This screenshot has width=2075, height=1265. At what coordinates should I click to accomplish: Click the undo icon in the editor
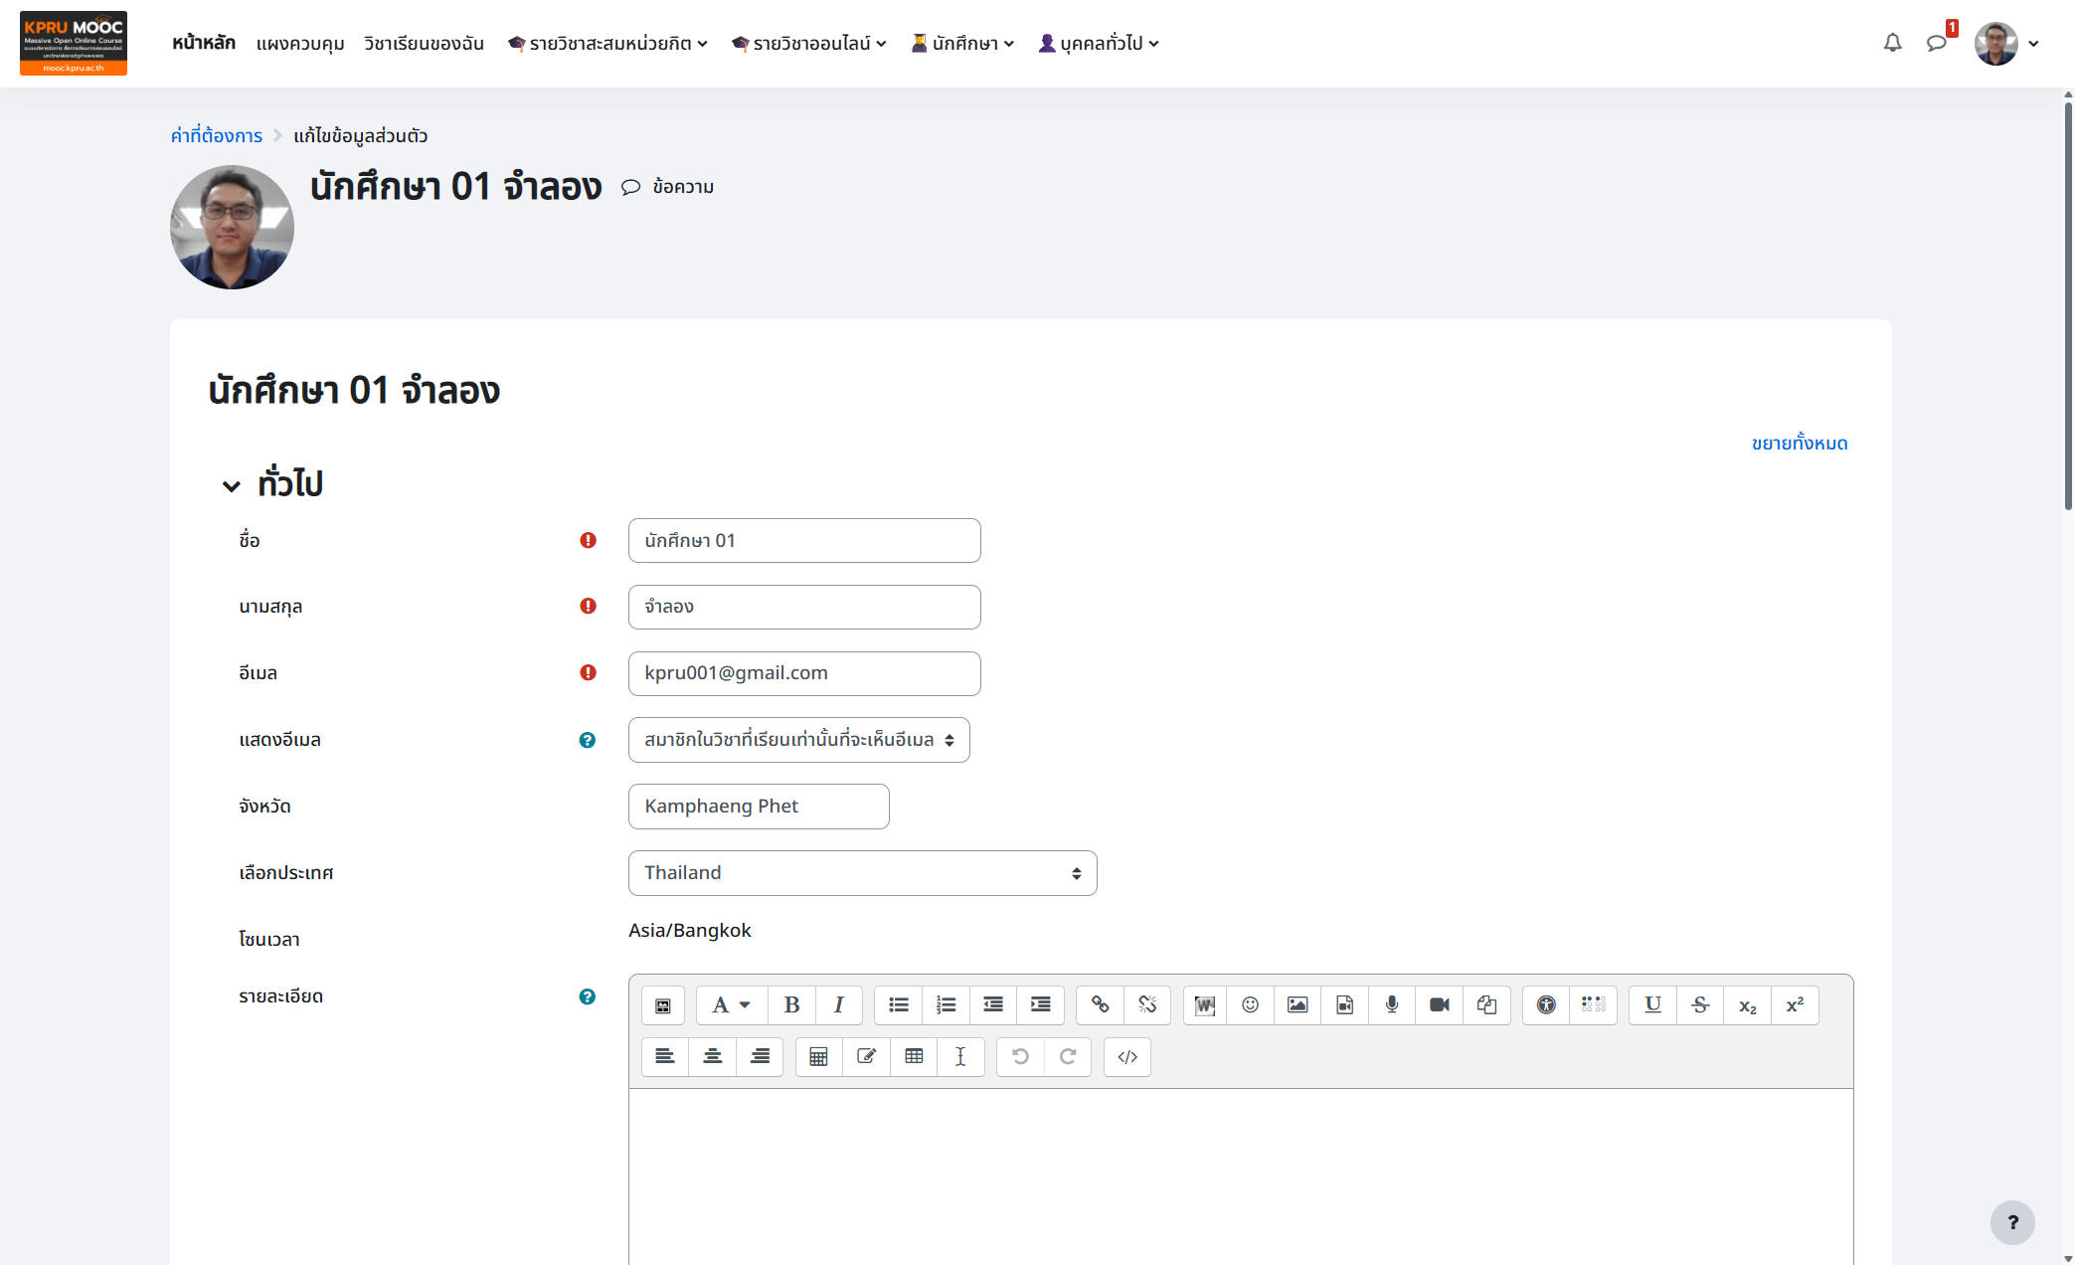point(1020,1057)
